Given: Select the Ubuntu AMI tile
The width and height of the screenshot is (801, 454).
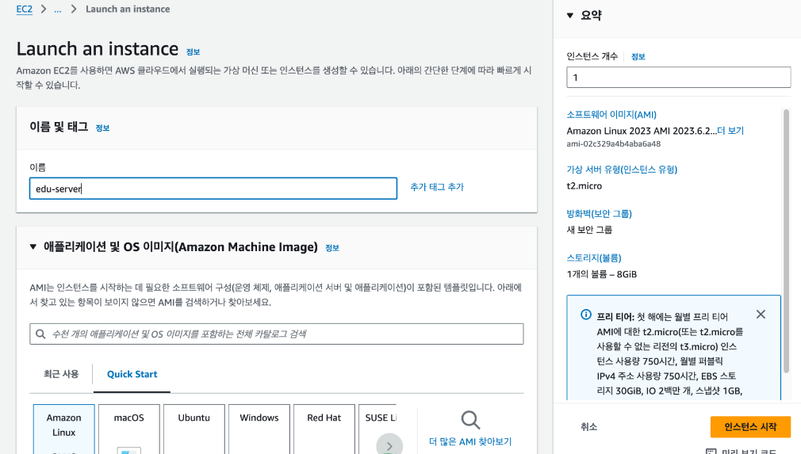Looking at the screenshot, I should click(194, 429).
